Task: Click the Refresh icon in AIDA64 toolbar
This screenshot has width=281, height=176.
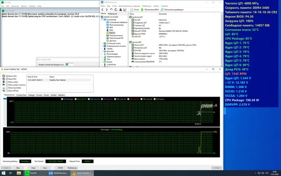Action: 115,10
